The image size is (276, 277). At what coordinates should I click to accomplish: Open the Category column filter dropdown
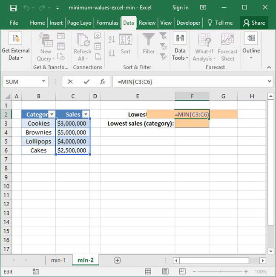tap(52, 114)
